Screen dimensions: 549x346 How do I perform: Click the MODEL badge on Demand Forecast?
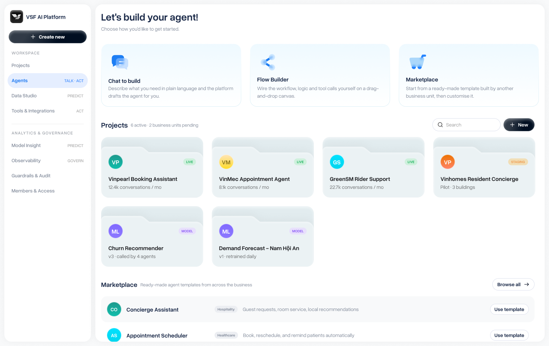[x=298, y=231]
